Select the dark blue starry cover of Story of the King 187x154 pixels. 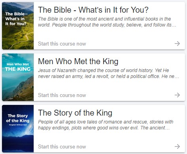click(18, 129)
